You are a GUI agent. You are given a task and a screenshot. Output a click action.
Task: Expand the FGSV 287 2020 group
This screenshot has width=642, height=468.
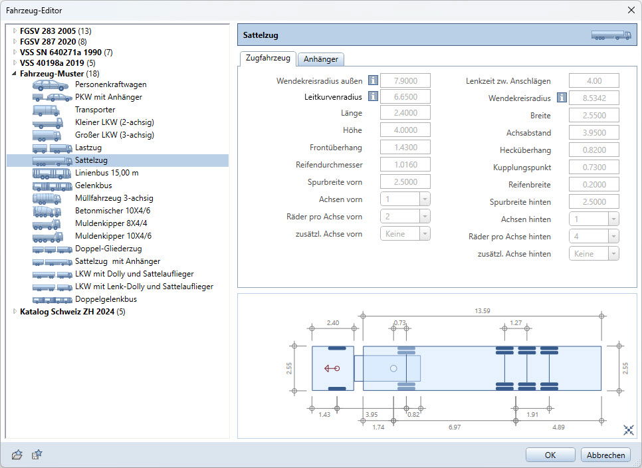15,41
